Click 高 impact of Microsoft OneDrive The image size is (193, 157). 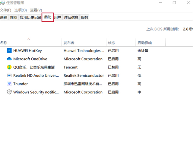(139, 59)
